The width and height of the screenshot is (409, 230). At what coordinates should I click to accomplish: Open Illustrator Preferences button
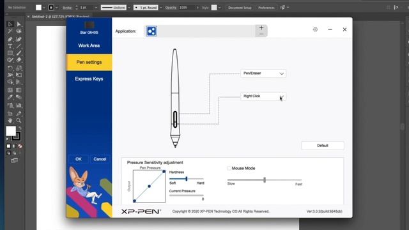266,8
